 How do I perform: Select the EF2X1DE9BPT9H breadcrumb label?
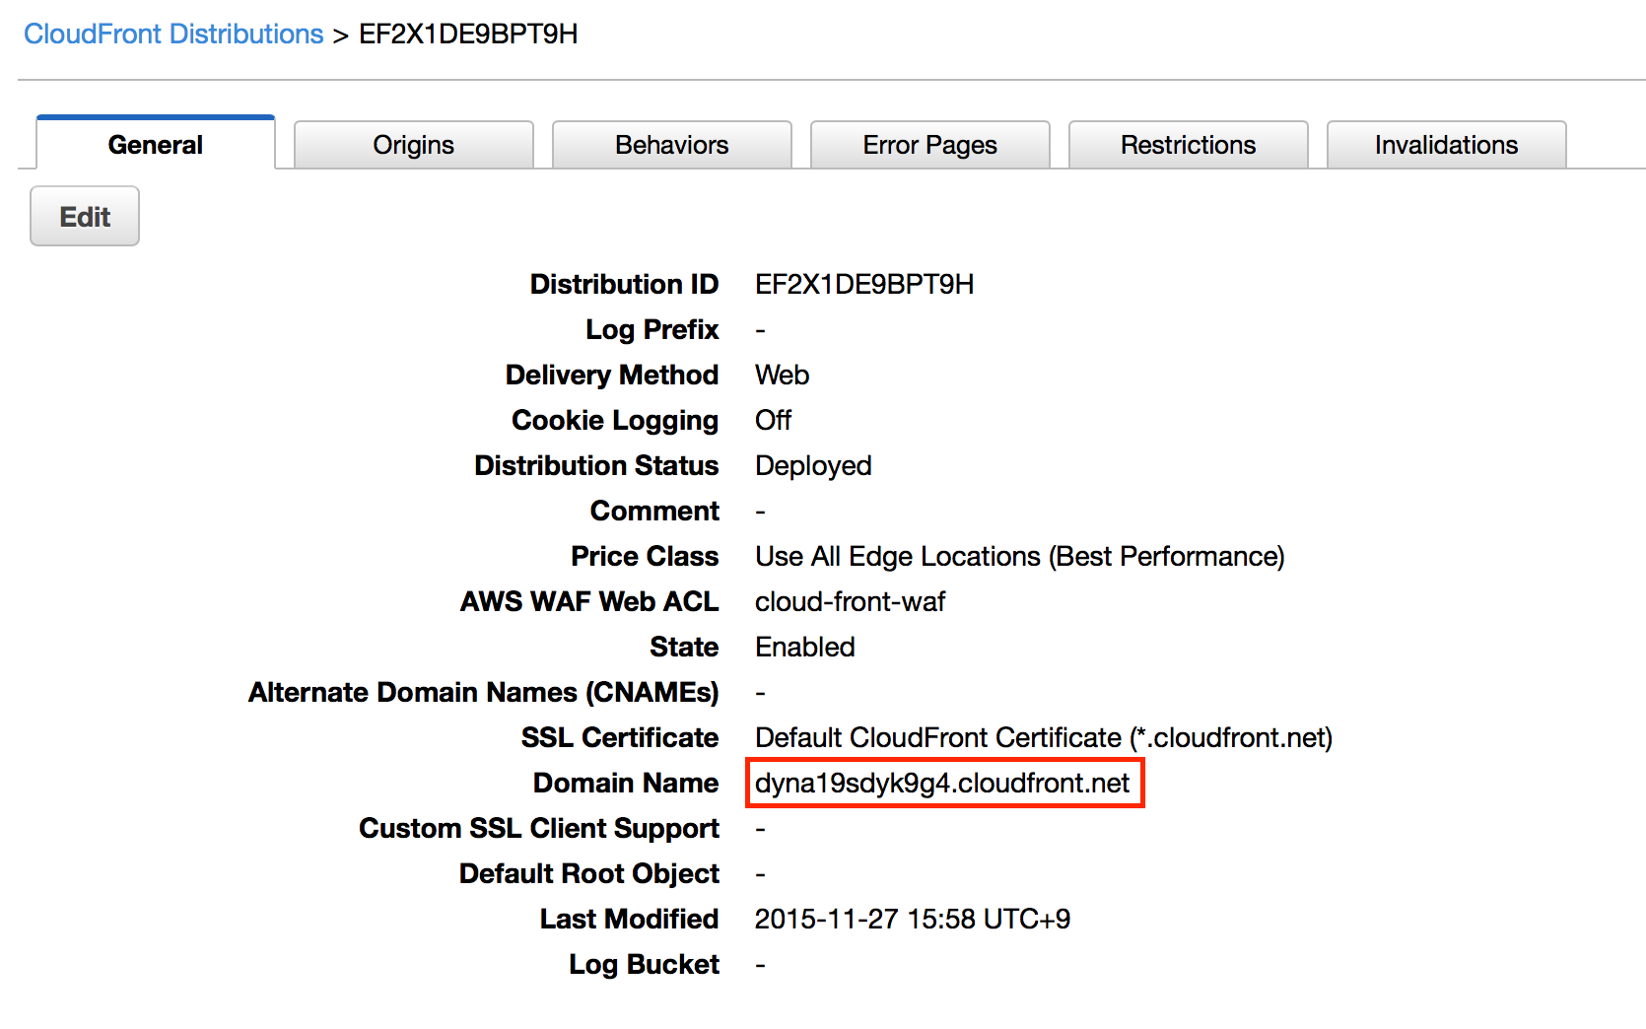(x=470, y=33)
